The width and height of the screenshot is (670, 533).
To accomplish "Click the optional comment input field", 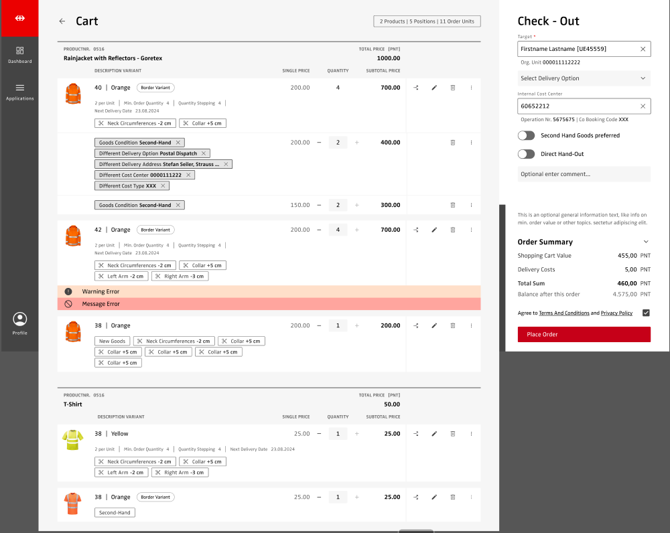I will (x=584, y=174).
